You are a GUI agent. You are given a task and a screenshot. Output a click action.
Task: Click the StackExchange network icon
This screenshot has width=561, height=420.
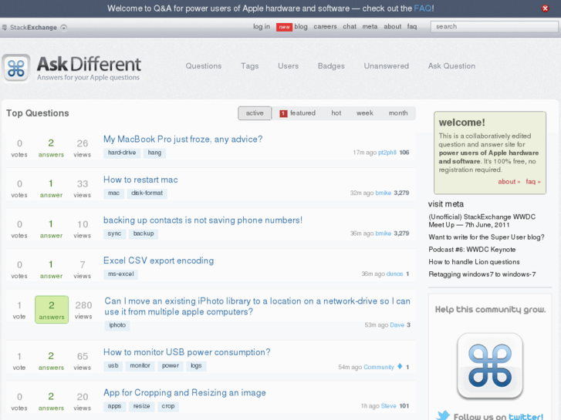pos(5,28)
